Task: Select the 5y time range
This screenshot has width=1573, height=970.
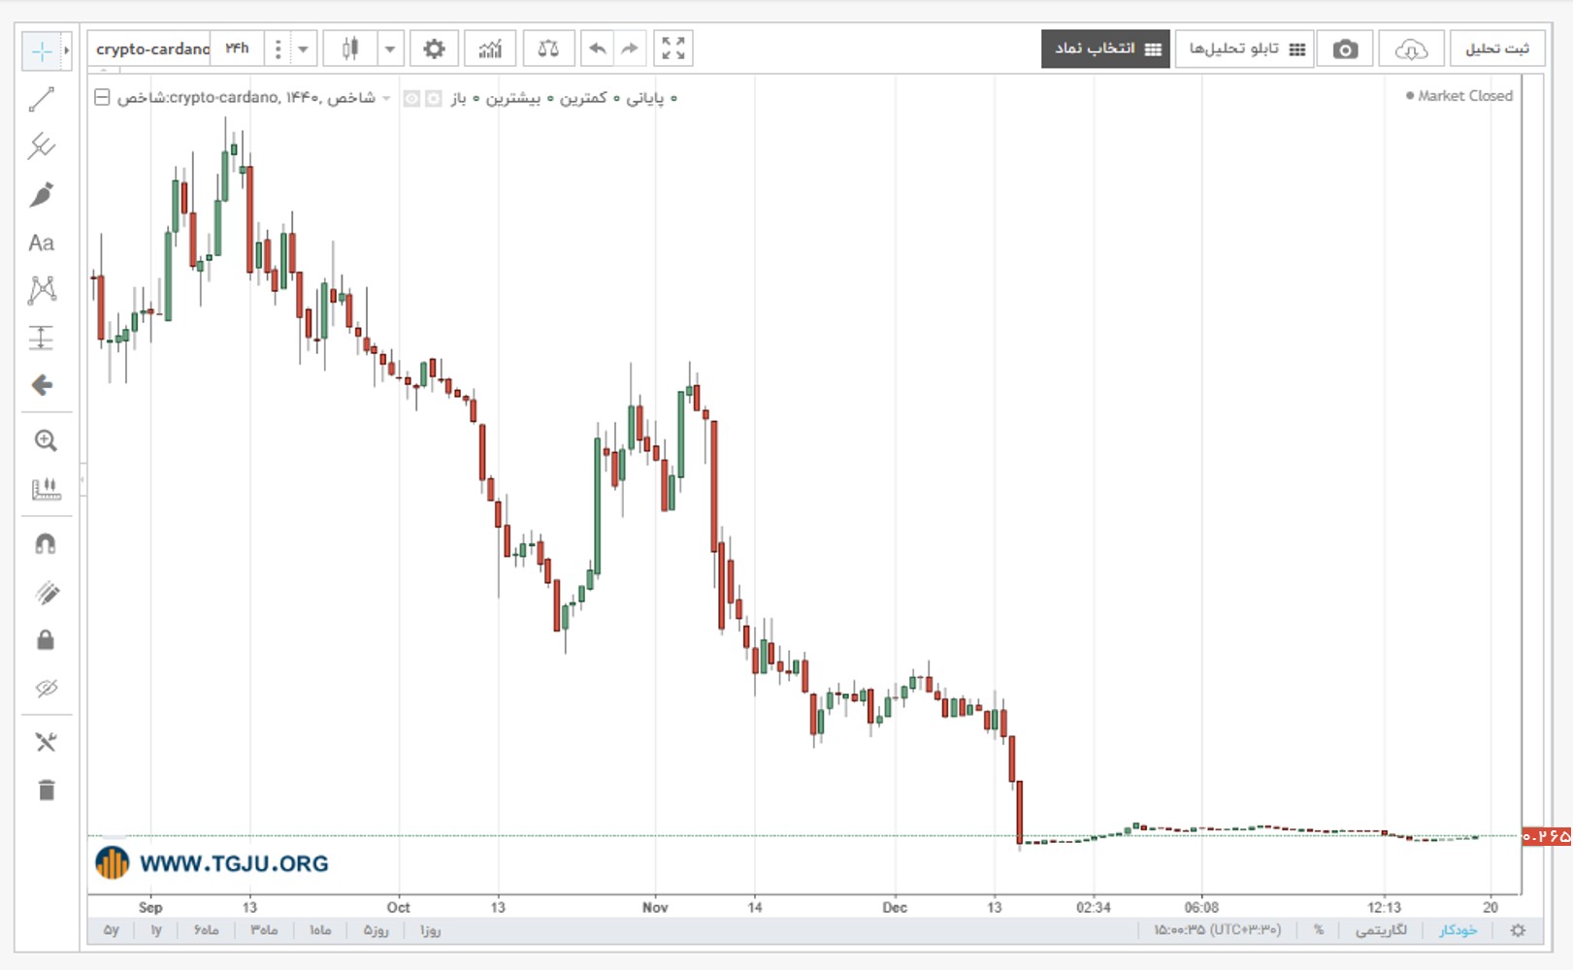Action: [x=112, y=930]
